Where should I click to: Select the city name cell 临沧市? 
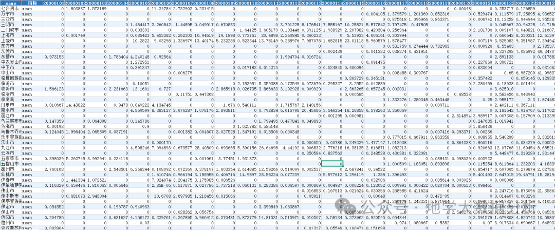[11, 94]
